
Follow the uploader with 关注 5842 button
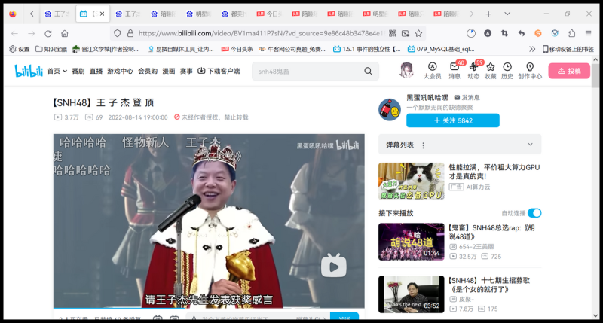coord(452,120)
